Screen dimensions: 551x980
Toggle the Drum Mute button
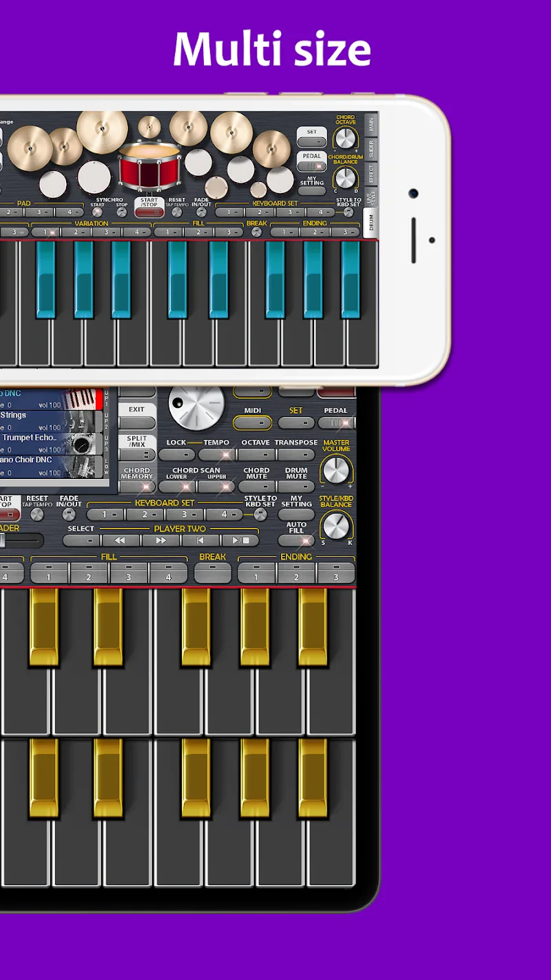pos(296,487)
